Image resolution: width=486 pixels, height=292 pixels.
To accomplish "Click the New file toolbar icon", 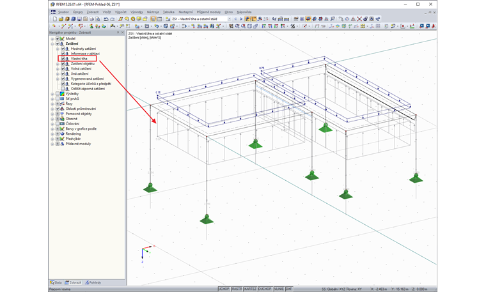I will click(x=55, y=19).
